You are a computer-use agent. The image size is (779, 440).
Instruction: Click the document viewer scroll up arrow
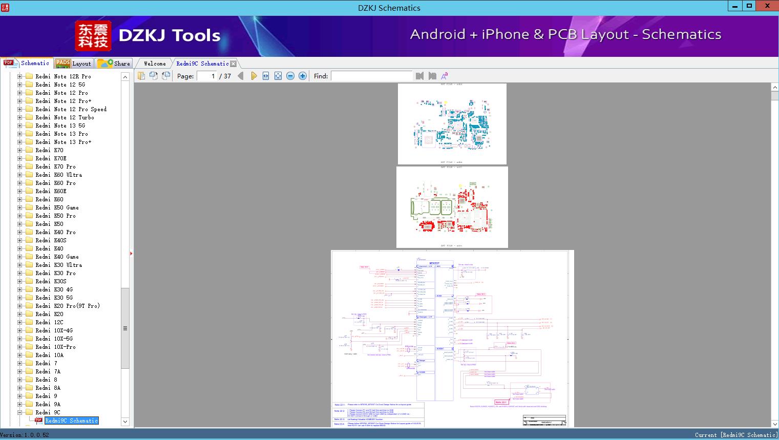774,88
